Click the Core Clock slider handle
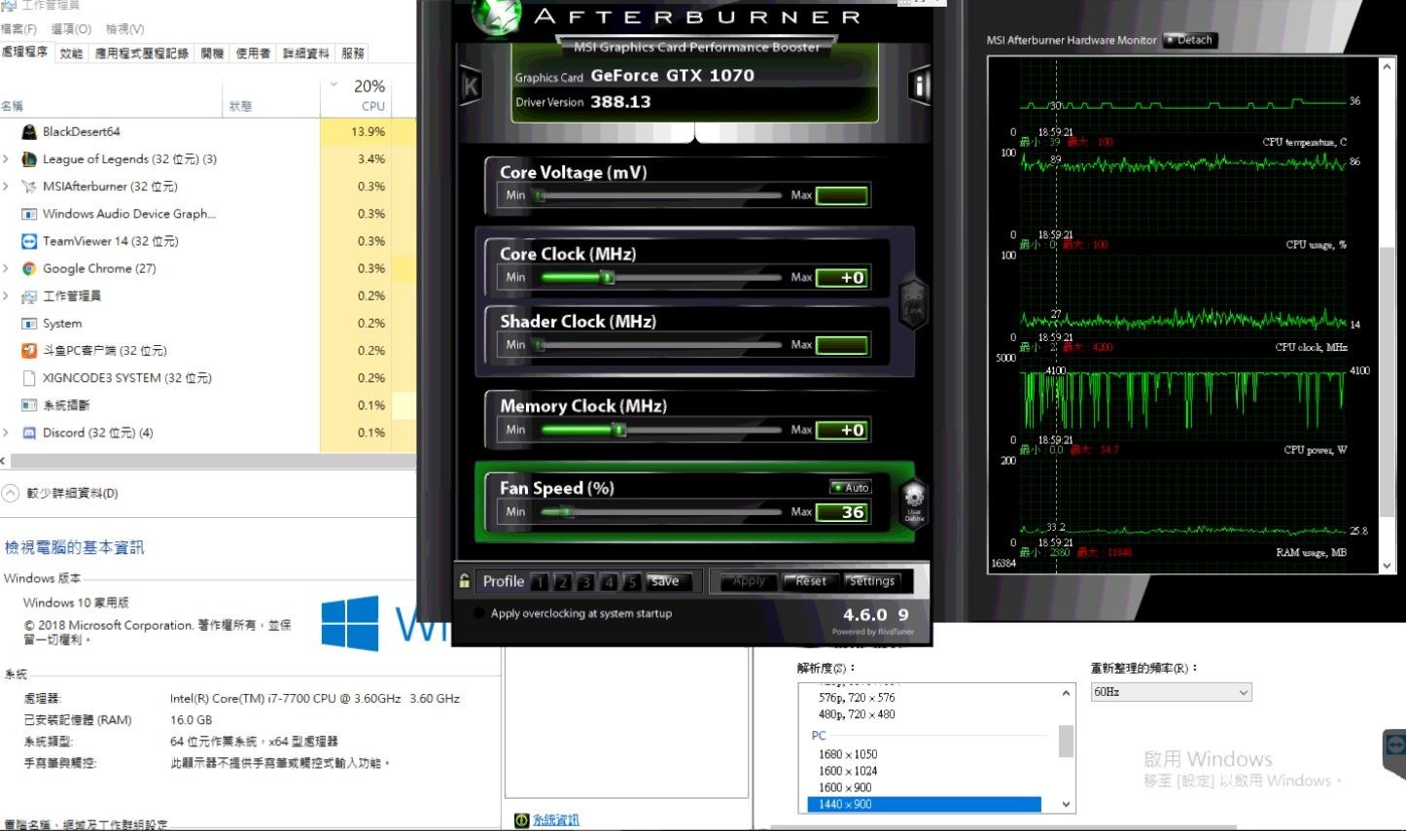The width and height of the screenshot is (1406, 831). point(608,278)
